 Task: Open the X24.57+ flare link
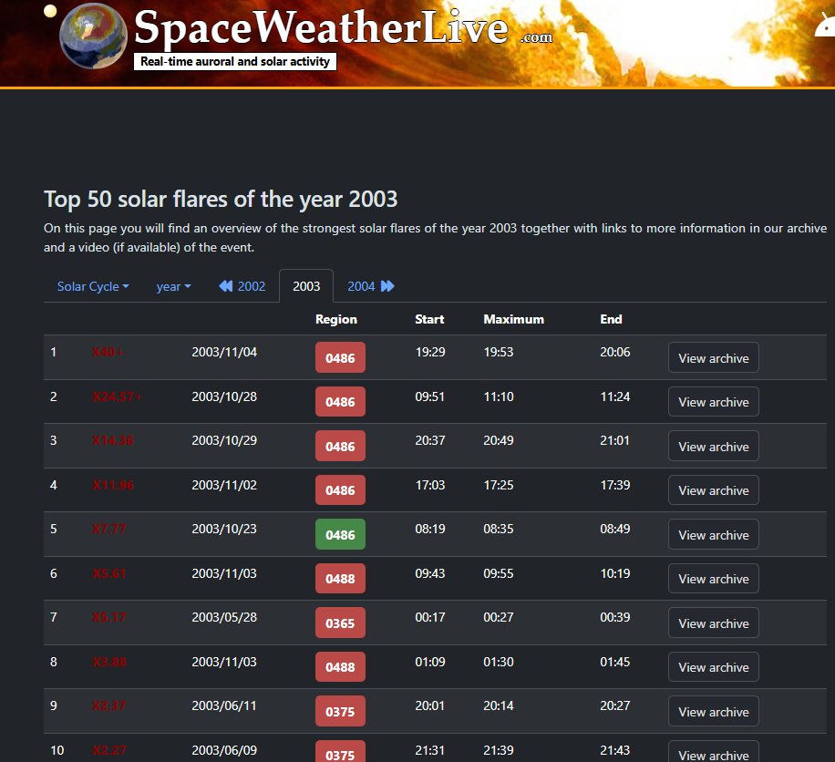pyautogui.click(x=117, y=396)
